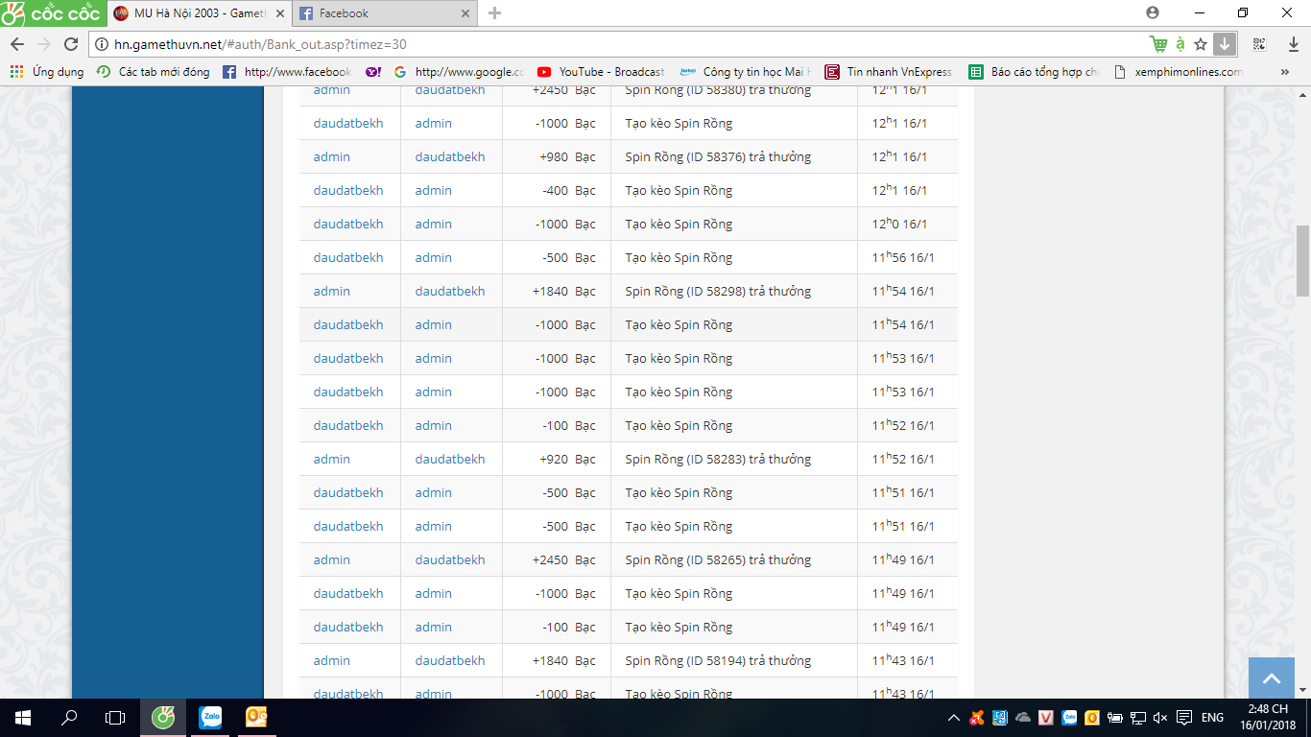Switch the ENG input language indicator
Viewport: 1311px width, 737px height.
click(x=1212, y=718)
